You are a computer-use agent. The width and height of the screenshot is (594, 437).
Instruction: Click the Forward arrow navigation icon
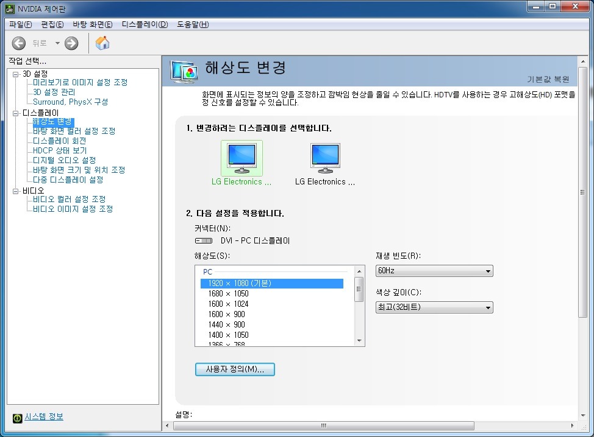[71, 43]
